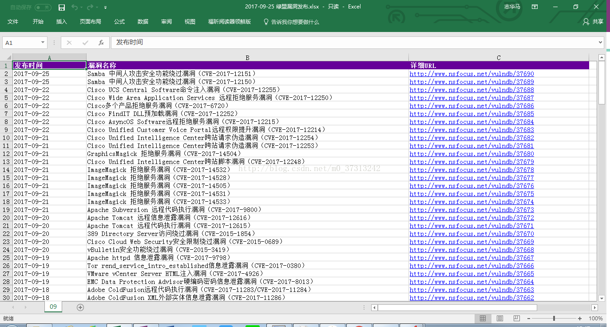Open link vulndb/37662
610x327 pixels.
471,298
